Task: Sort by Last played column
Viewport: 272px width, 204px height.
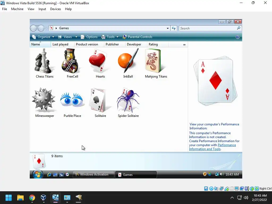Action: (x=63, y=44)
